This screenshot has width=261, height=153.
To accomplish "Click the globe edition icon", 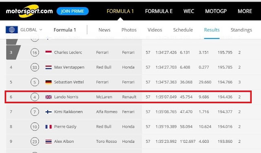I will [x=12, y=30].
